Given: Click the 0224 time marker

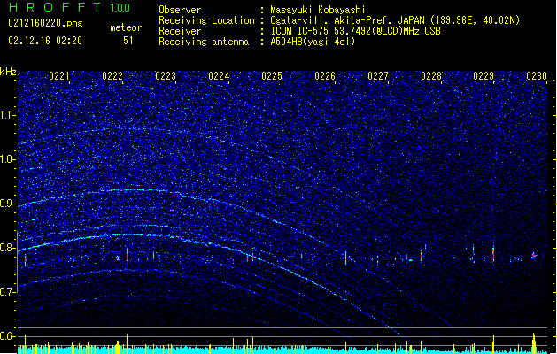Looking at the screenshot, I should pos(219,76).
